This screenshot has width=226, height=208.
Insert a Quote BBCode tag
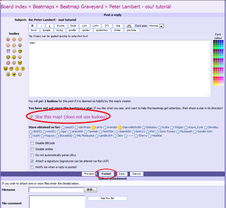[61, 26]
